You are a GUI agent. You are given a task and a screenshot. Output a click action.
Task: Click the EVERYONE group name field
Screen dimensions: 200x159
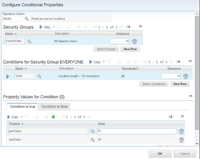tap(15, 41)
